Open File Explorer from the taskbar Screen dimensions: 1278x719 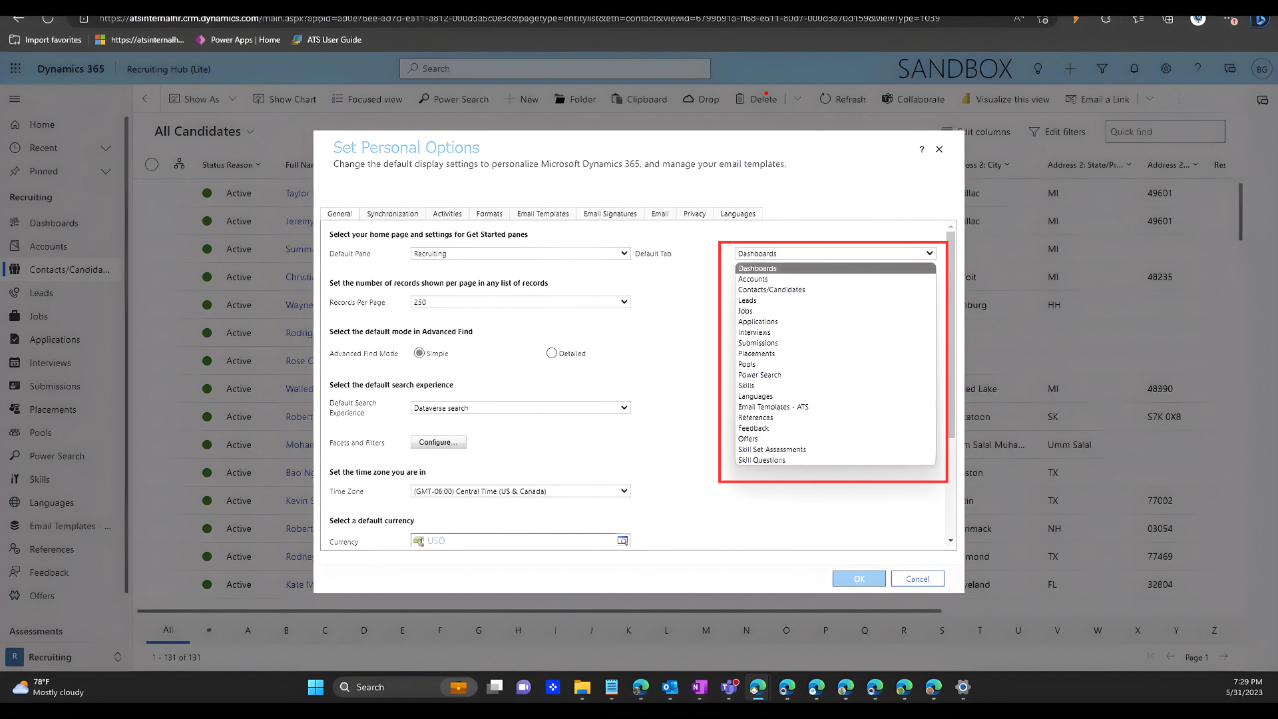point(582,687)
